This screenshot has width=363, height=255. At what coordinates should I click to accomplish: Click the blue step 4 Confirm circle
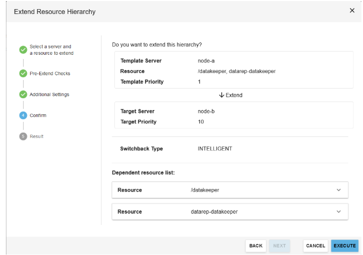pyautogui.click(x=23, y=115)
